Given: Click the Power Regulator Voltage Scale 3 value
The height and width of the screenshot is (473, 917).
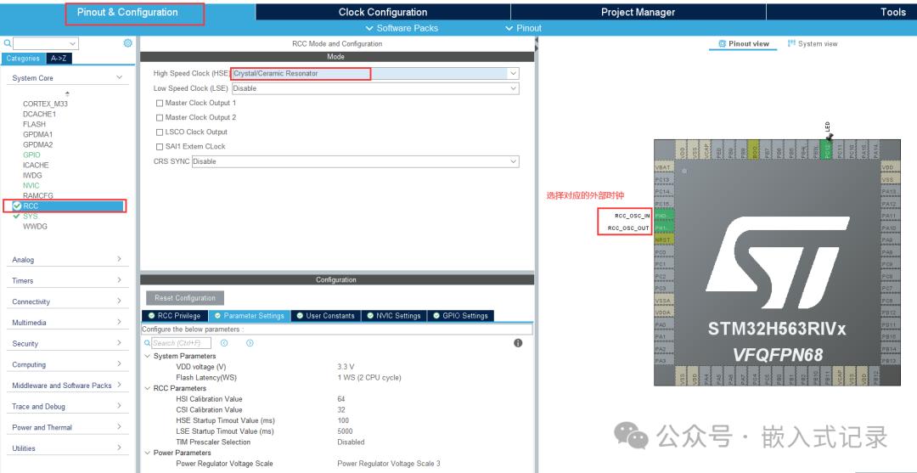Looking at the screenshot, I should coord(389,464).
